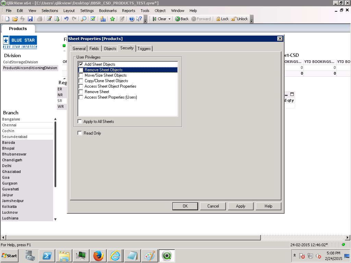Image resolution: width=351 pixels, height=263 pixels.
Task: Open the Tools menu
Action: pyautogui.click(x=145, y=11)
